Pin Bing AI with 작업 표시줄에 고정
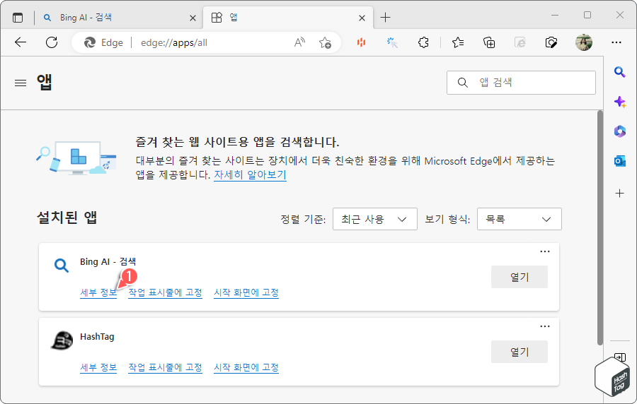637x404 pixels. coord(165,292)
